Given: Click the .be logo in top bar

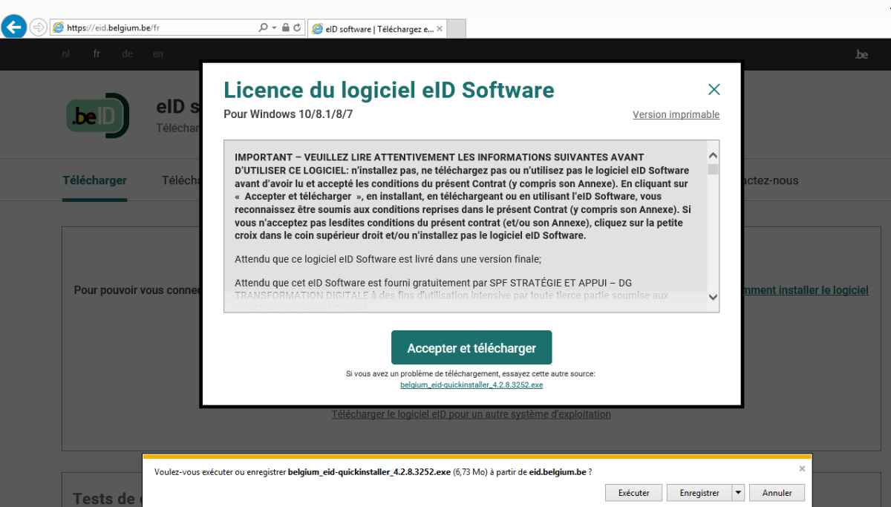Looking at the screenshot, I should [x=861, y=54].
